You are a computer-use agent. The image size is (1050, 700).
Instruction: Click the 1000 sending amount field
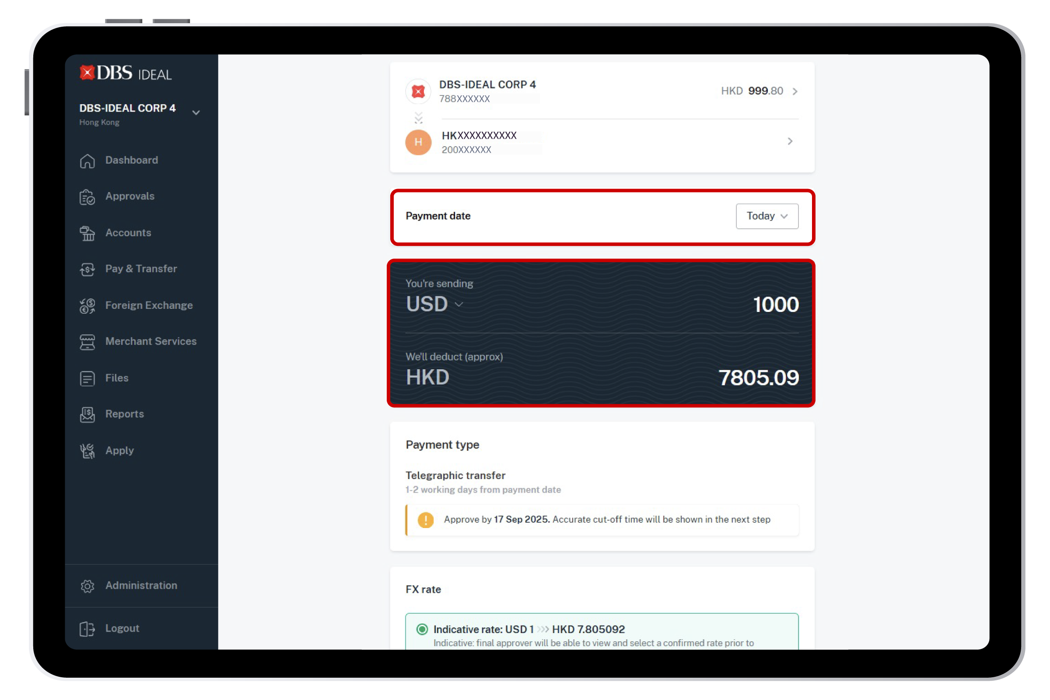tap(775, 304)
